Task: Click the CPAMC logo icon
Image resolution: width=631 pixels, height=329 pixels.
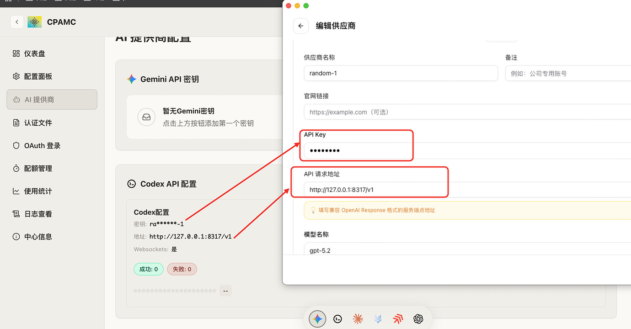Action: (x=34, y=22)
